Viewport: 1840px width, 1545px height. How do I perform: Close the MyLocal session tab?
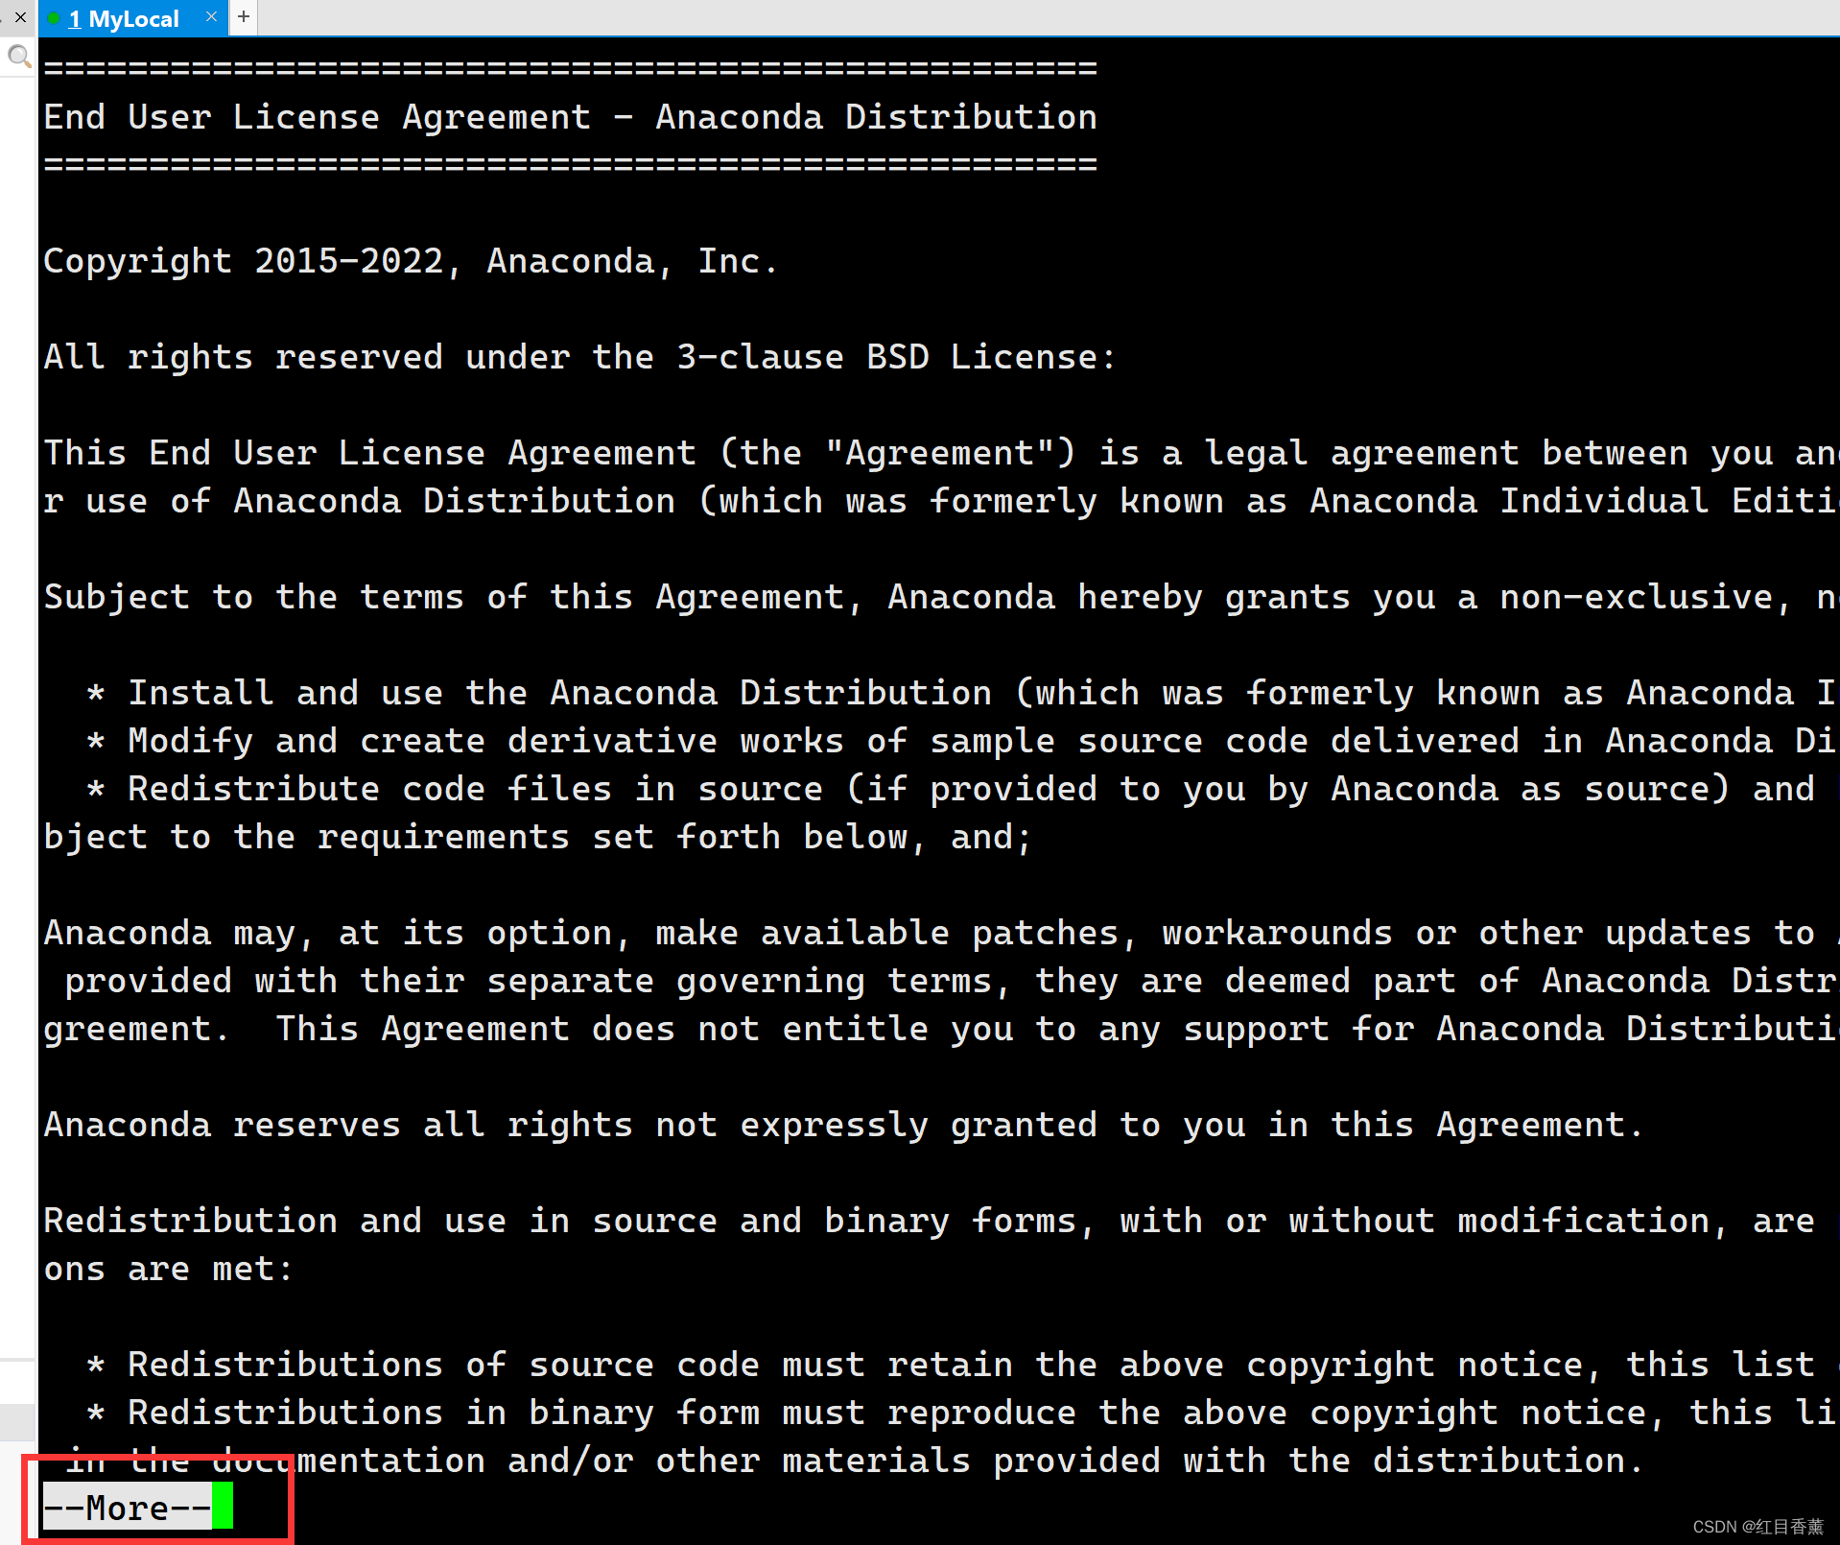211,17
